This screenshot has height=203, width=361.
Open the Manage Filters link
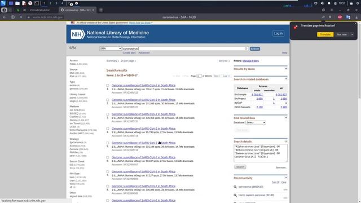tap(250, 61)
